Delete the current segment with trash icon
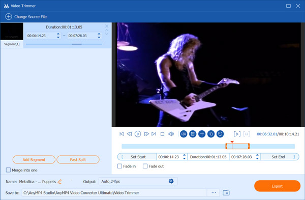This screenshot has height=200, width=305. (193, 134)
